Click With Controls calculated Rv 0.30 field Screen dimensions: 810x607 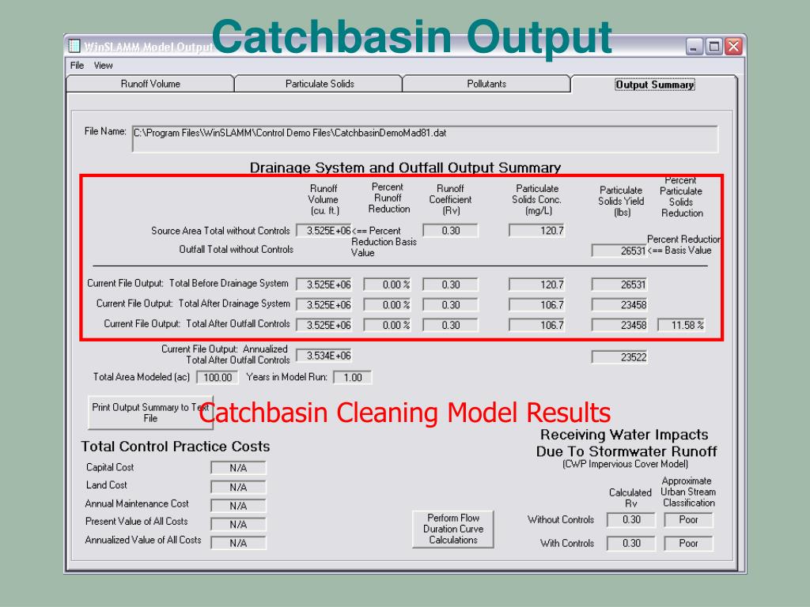point(631,543)
